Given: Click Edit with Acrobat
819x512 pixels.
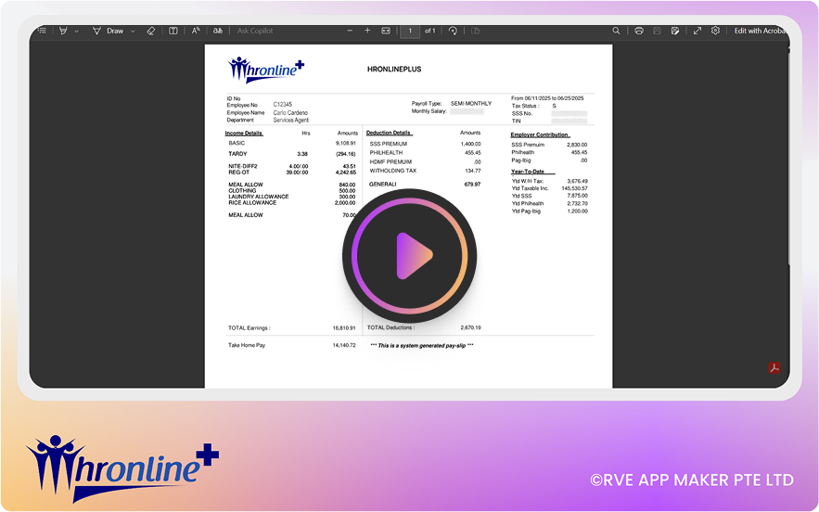Looking at the screenshot, I should [x=761, y=31].
